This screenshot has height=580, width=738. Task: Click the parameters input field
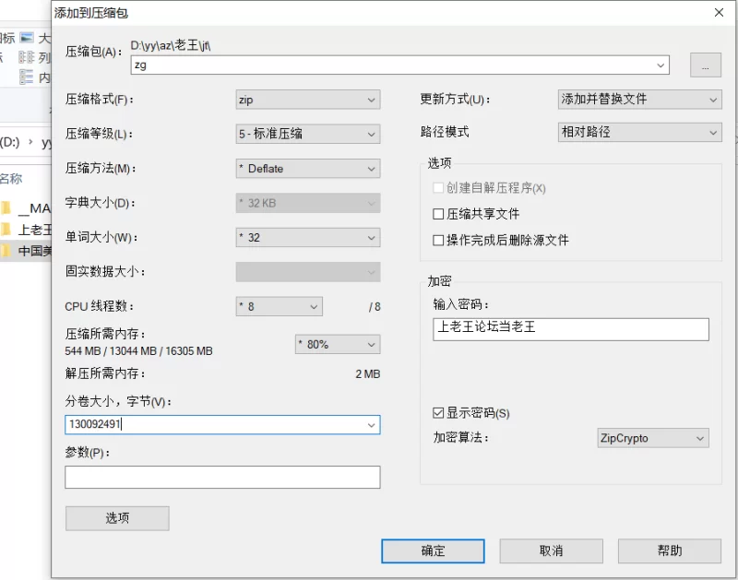(x=222, y=477)
